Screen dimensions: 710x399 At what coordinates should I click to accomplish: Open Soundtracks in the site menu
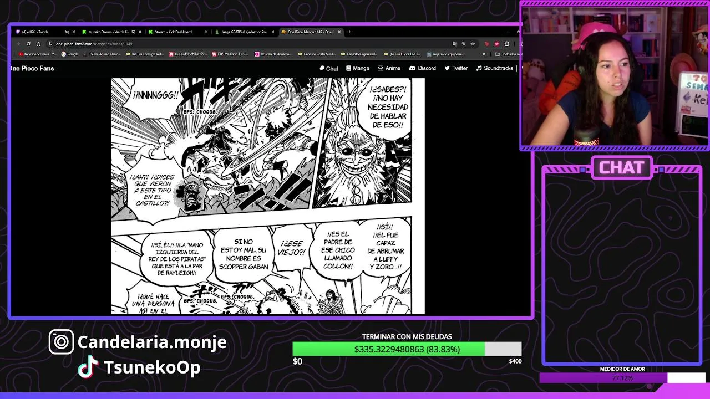494,68
